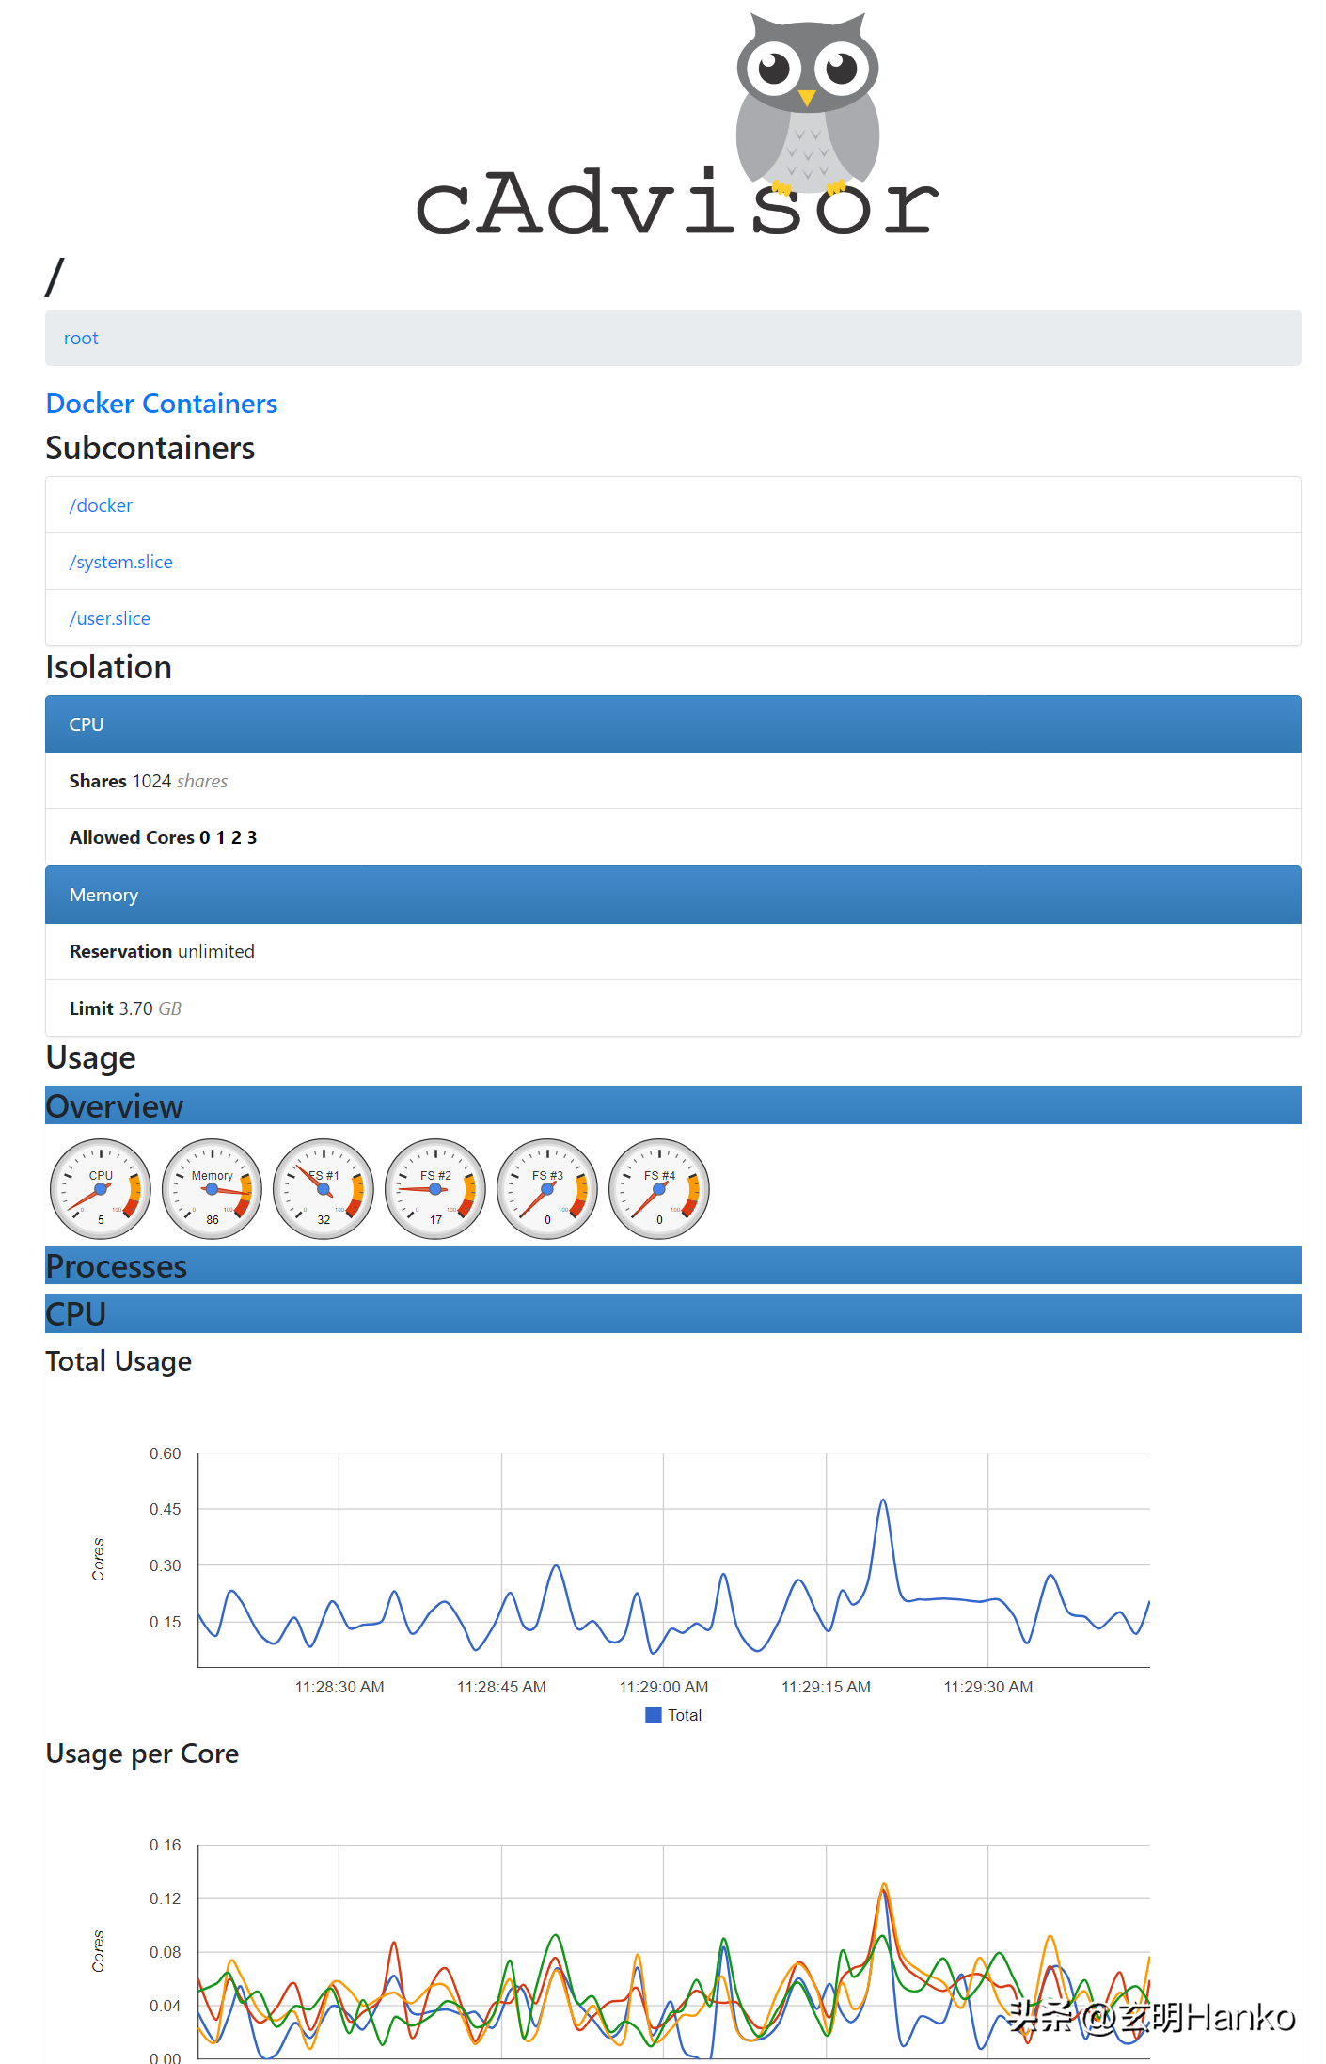
Task: Click the CPU usage section header
Action: pyautogui.click(x=673, y=1313)
